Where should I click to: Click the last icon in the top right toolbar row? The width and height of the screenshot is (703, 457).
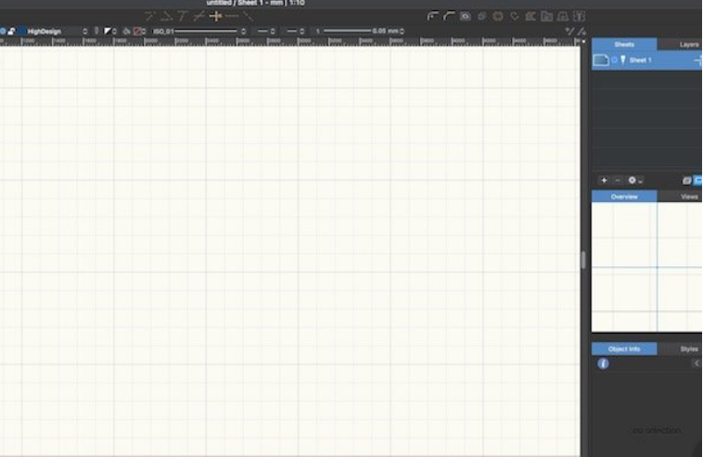point(579,17)
